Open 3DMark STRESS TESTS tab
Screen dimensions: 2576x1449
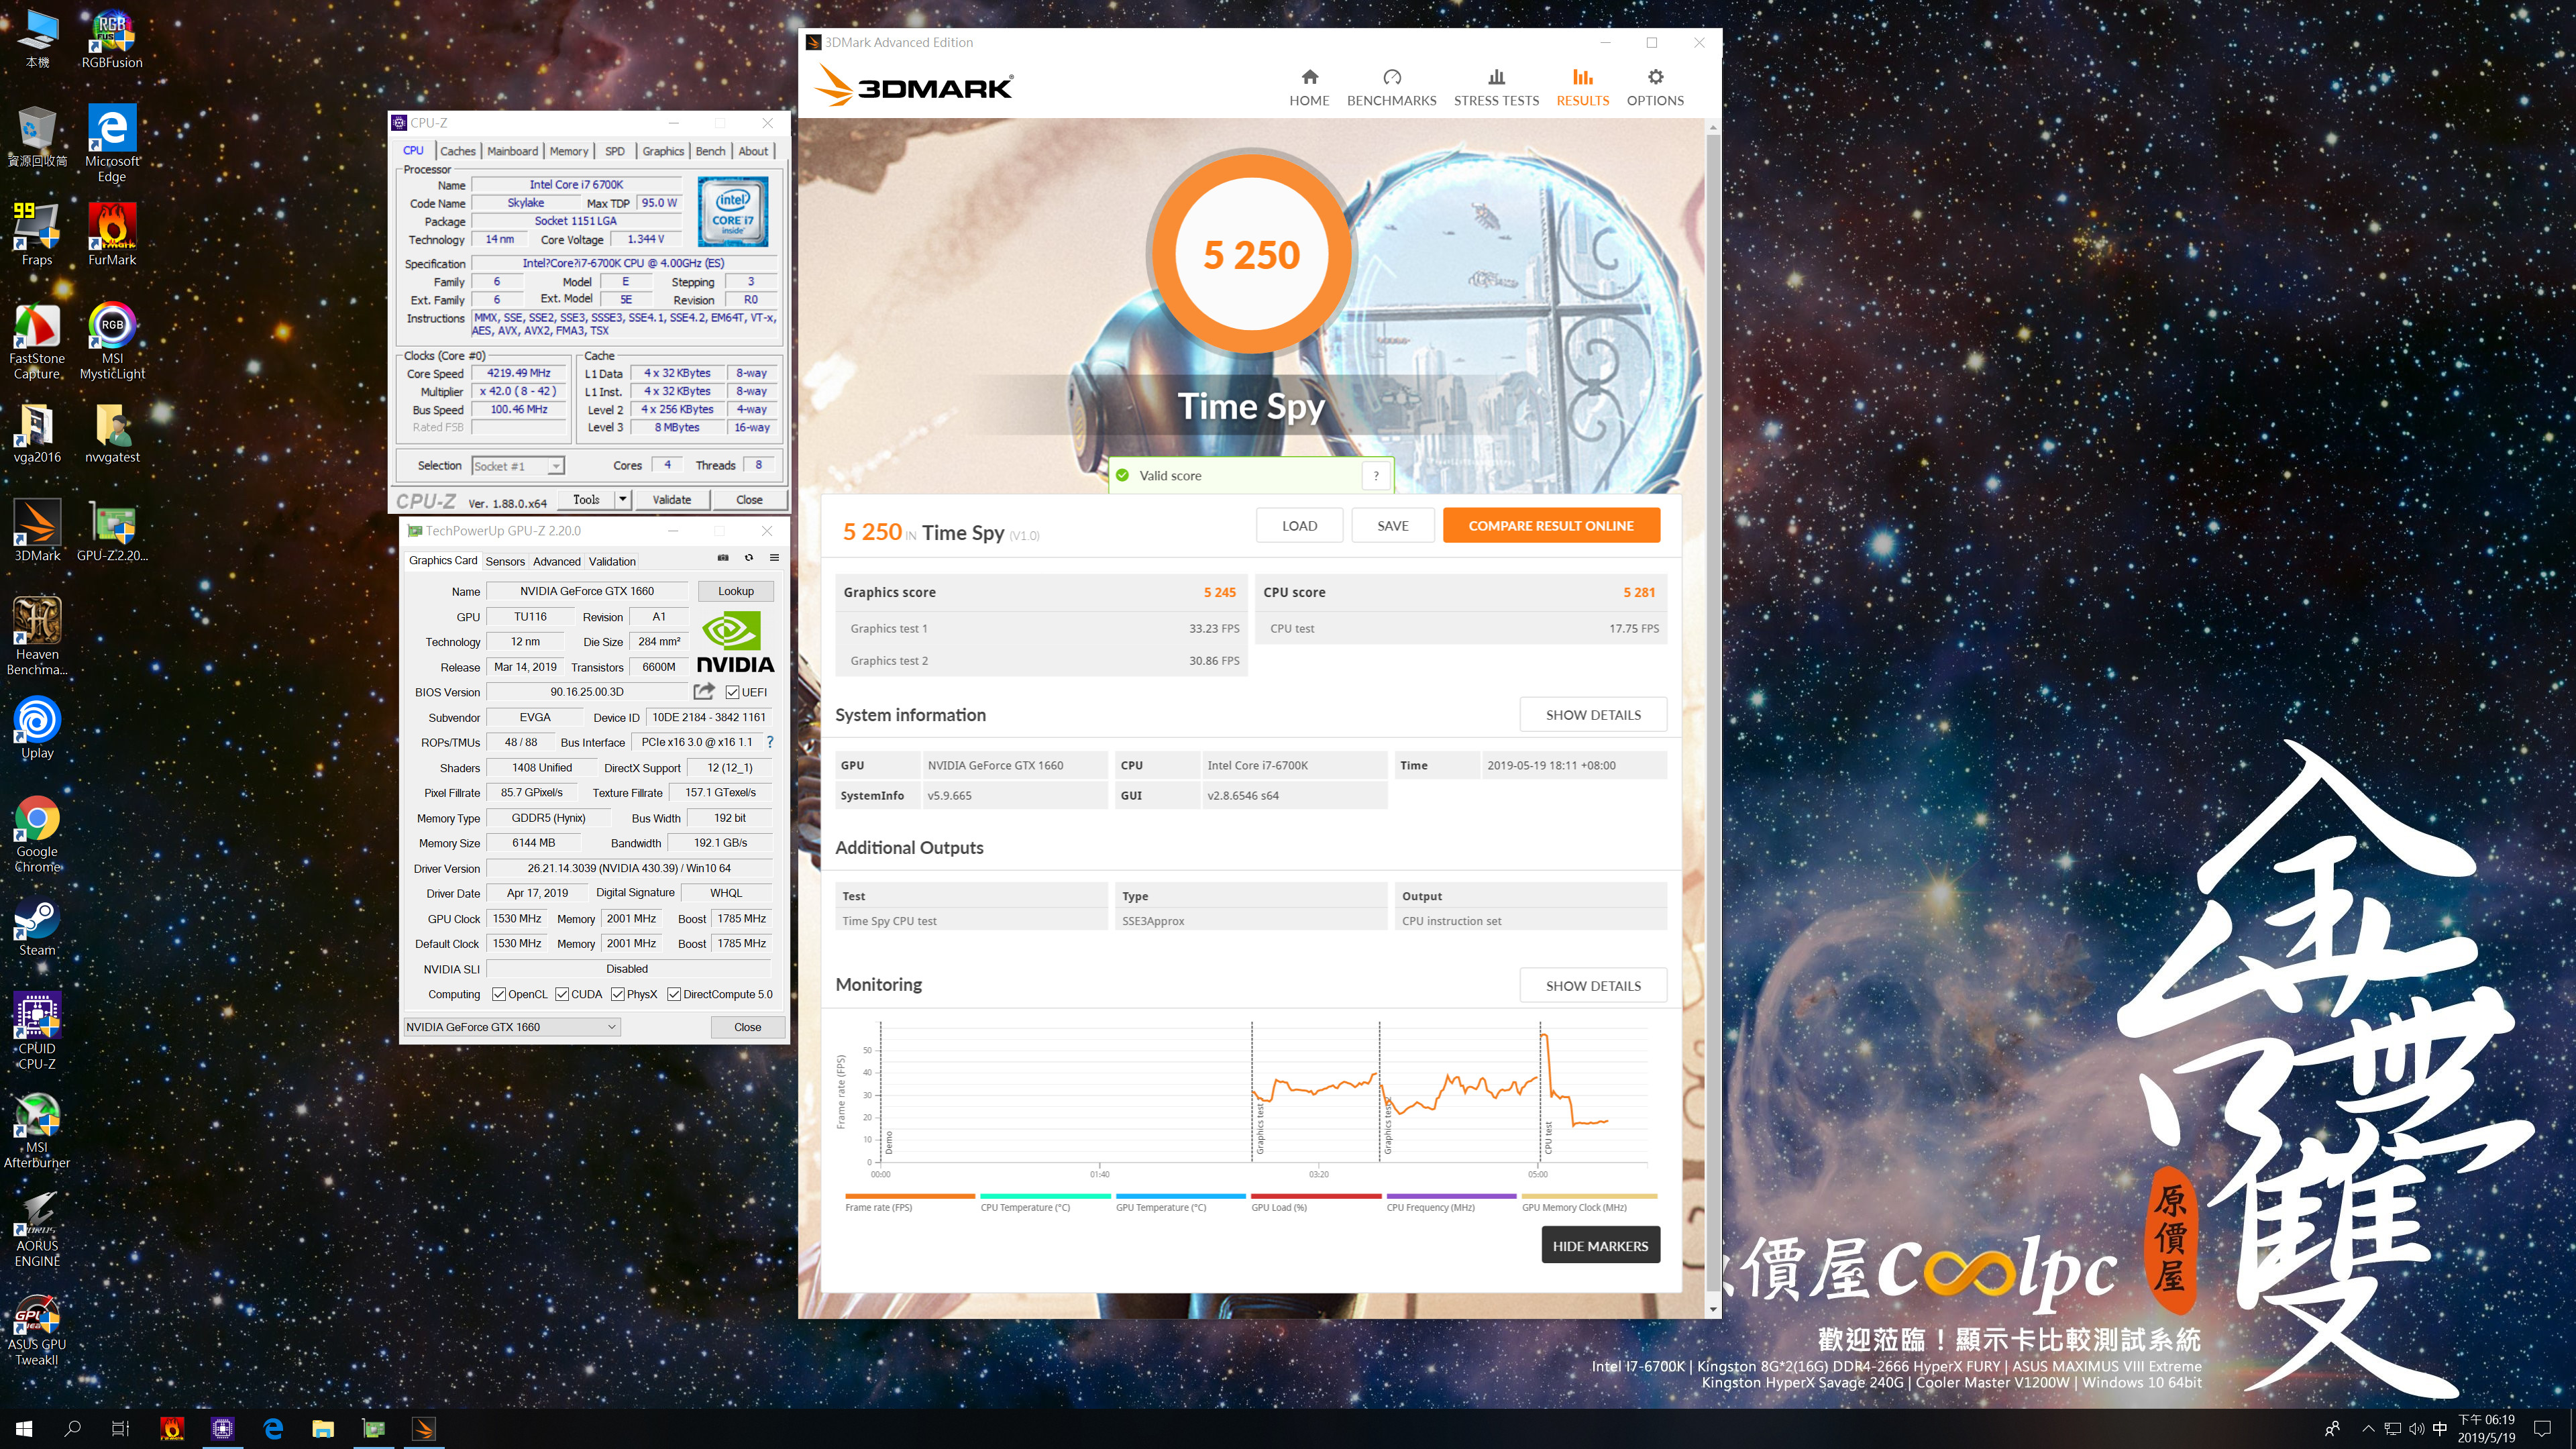pos(1496,87)
